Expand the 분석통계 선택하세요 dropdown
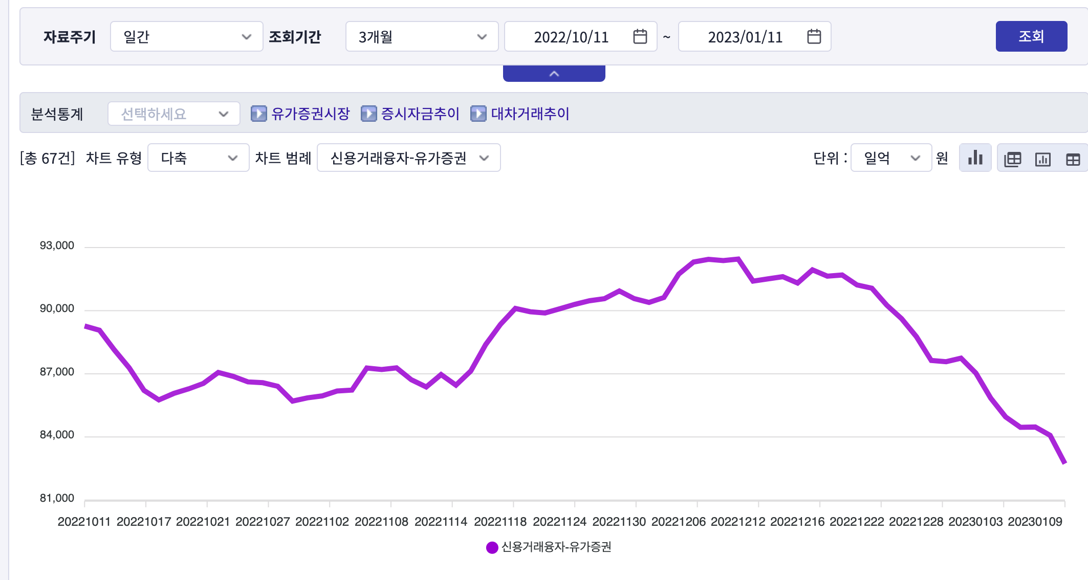Screen dimensions: 1088x580 coord(173,114)
